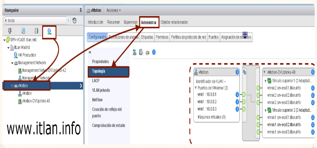Collapse Vínculo superior 1 uplink group
Screen dimensions: 317x148
(265, 81)
